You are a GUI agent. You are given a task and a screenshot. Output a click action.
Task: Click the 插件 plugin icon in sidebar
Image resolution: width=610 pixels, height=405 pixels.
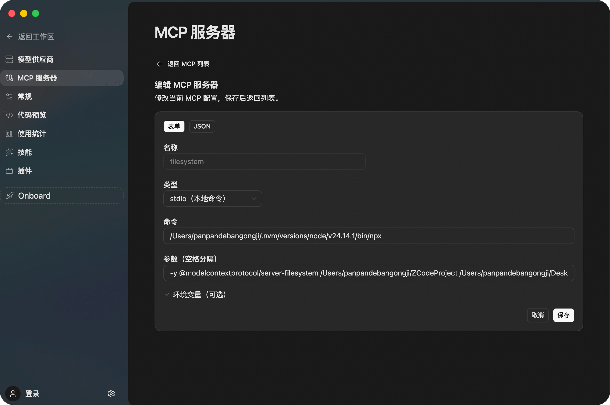[x=9, y=171]
